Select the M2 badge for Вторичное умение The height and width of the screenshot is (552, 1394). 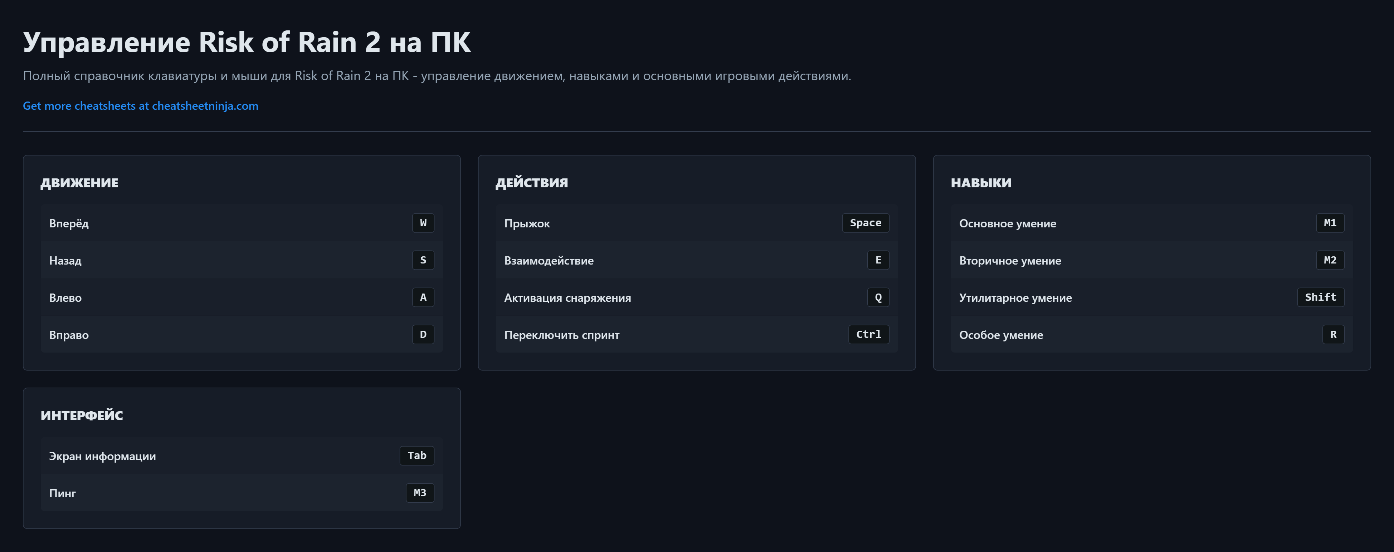[x=1330, y=260]
